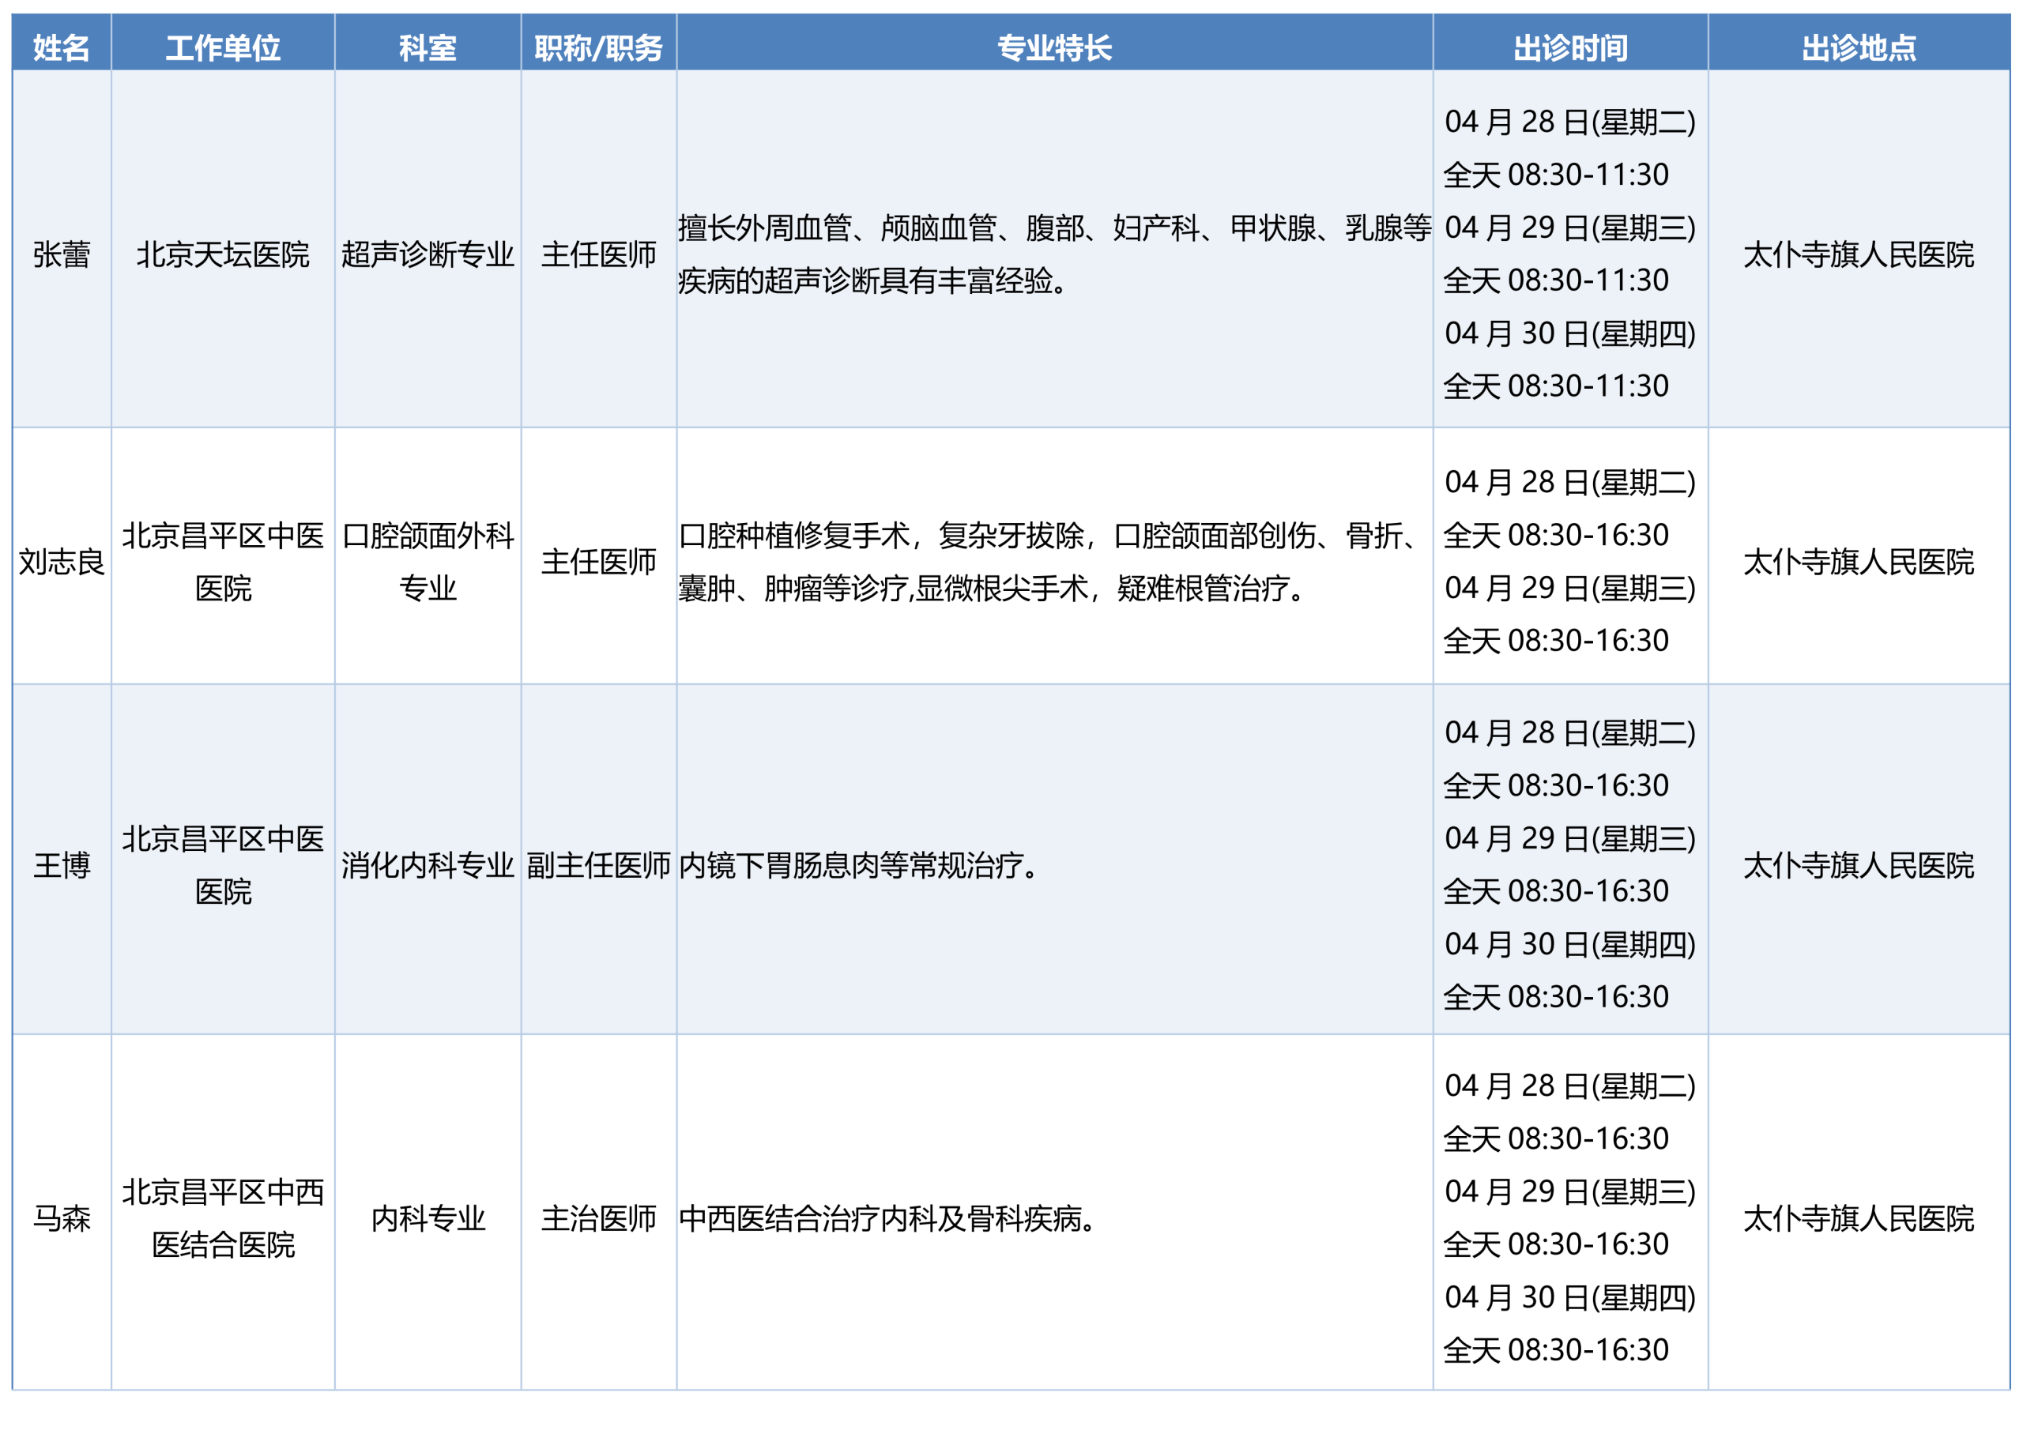Select the name cell 马森
The image size is (2023, 1430).
pyautogui.click(x=61, y=1218)
